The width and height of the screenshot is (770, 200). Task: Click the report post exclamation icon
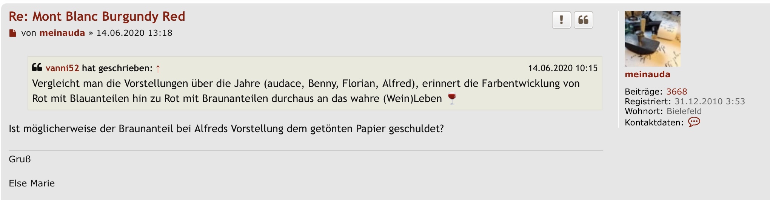561,20
